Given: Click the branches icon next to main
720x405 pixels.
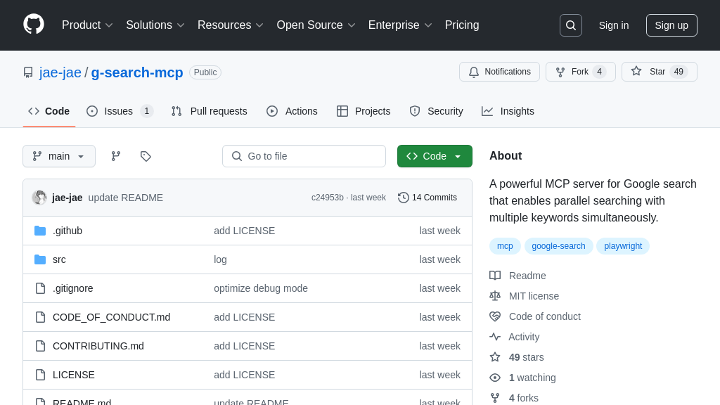Looking at the screenshot, I should (116, 156).
